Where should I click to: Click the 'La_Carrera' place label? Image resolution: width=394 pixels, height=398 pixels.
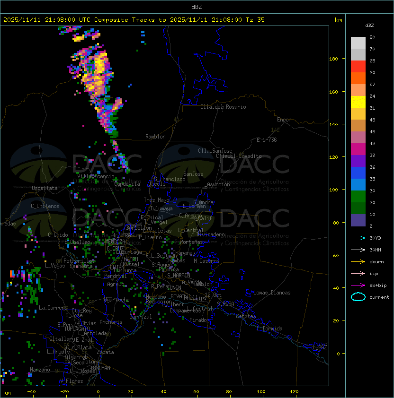53,308
